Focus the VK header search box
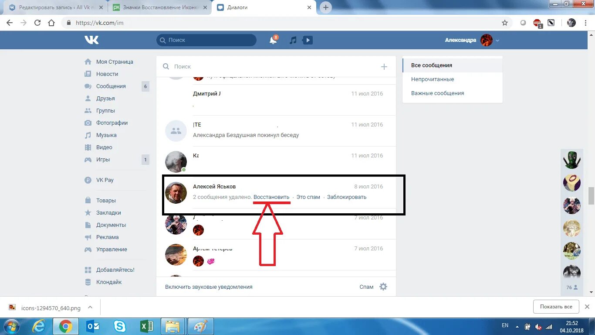 pos(206,40)
